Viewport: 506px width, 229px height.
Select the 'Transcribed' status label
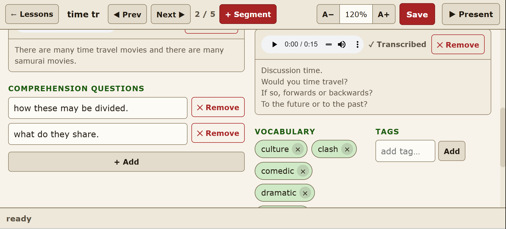coord(397,44)
